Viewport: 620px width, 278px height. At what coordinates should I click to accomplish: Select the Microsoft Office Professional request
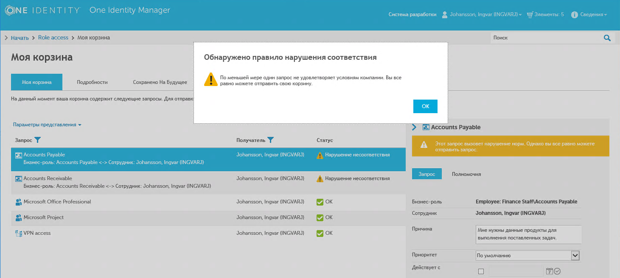pos(57,202)
